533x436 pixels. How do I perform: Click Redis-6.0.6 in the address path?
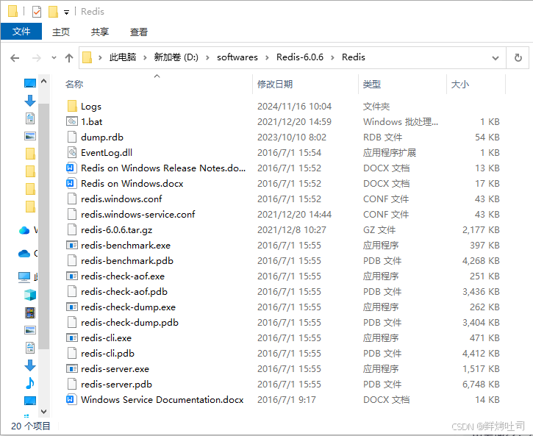tap(300, 57)
